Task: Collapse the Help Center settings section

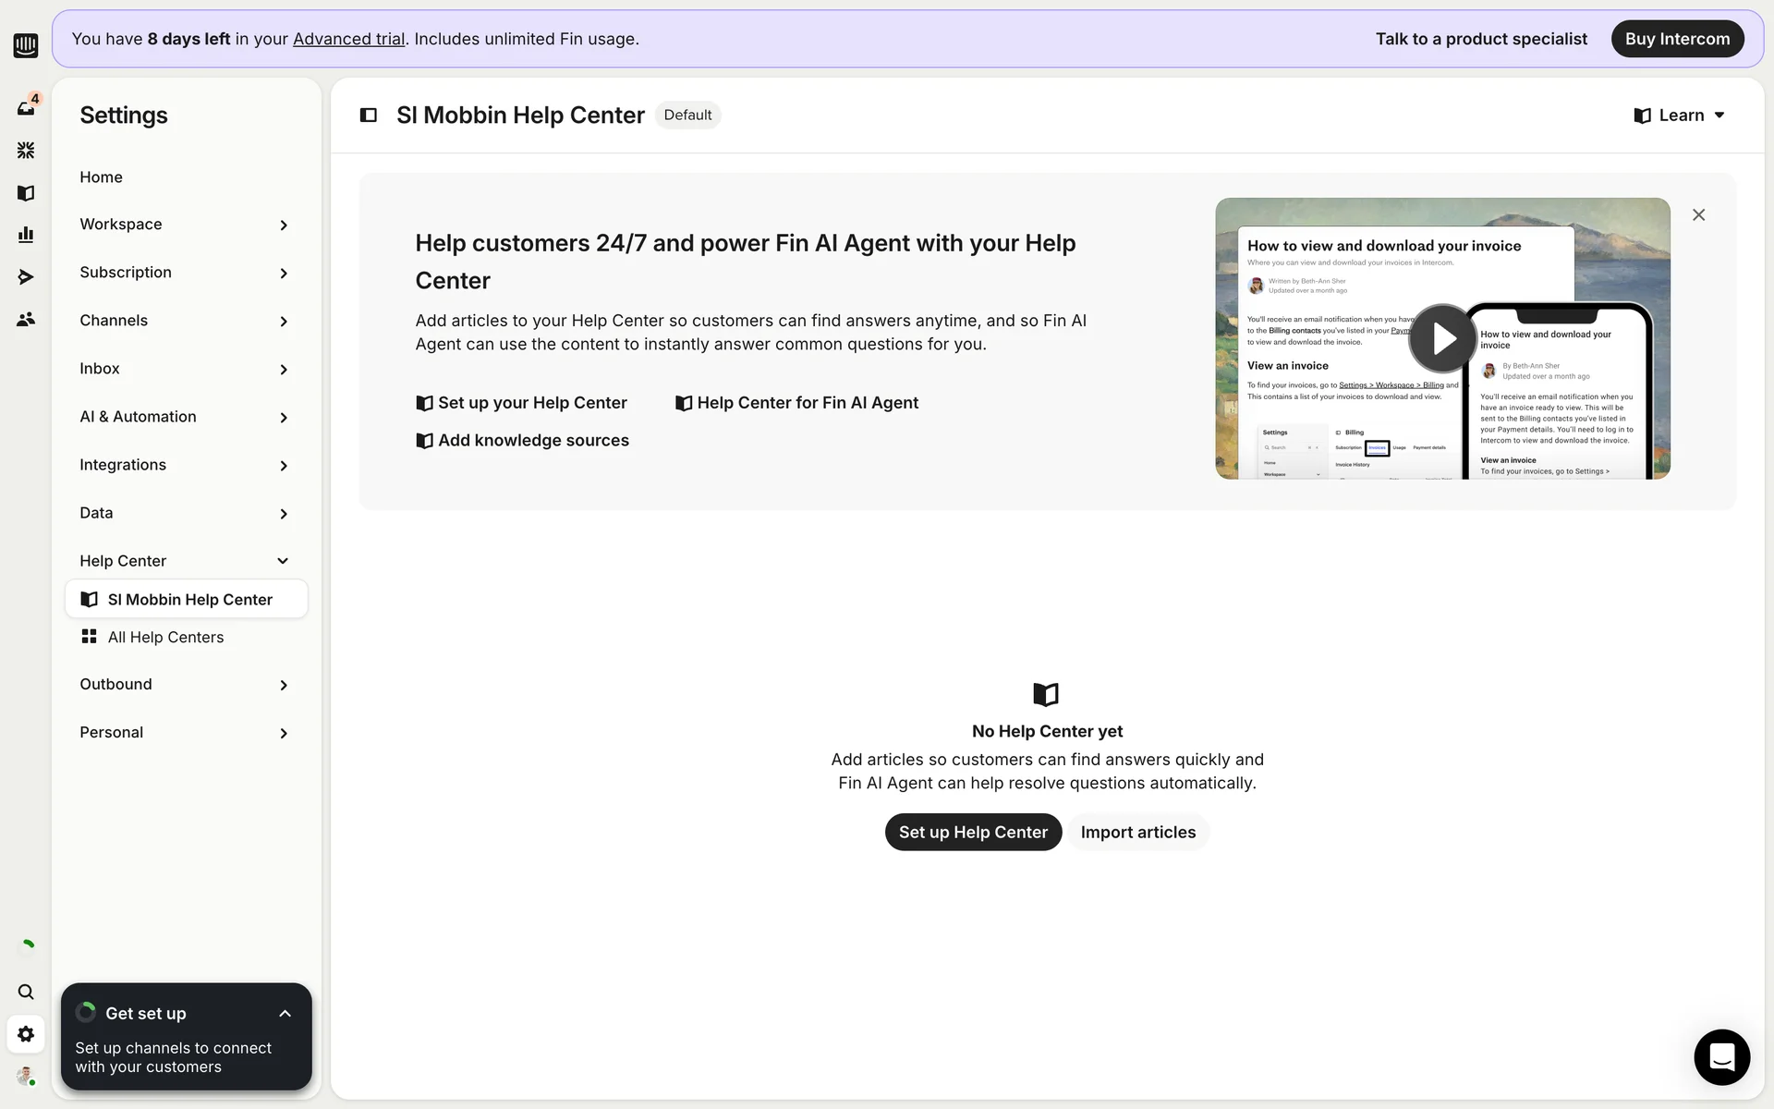Action: pos(283,561)
